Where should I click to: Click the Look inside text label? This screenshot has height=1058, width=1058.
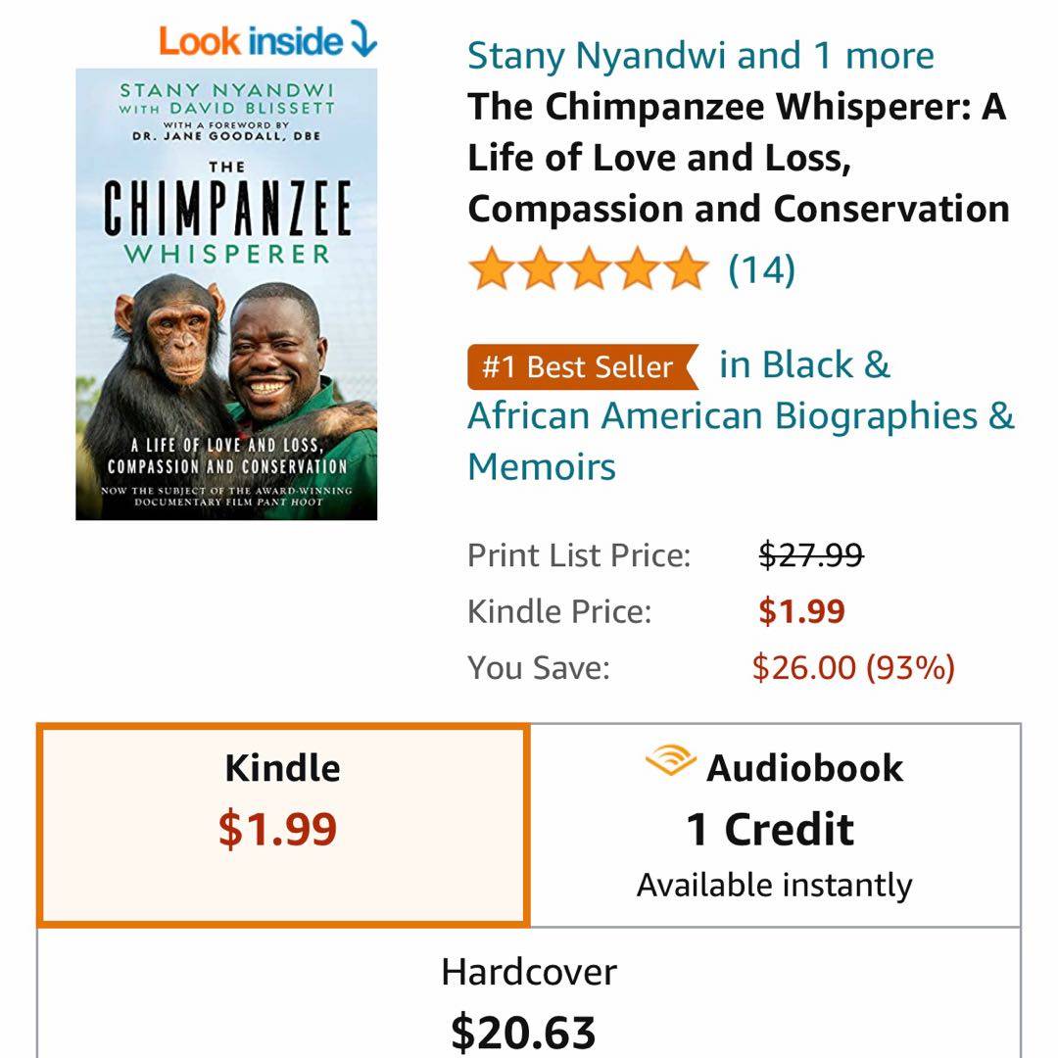coord(251,40)
